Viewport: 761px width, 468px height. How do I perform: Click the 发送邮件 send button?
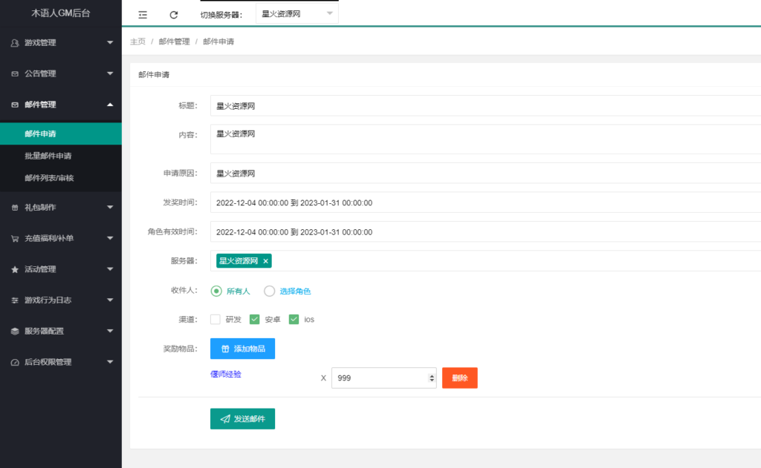pos(242,418)
